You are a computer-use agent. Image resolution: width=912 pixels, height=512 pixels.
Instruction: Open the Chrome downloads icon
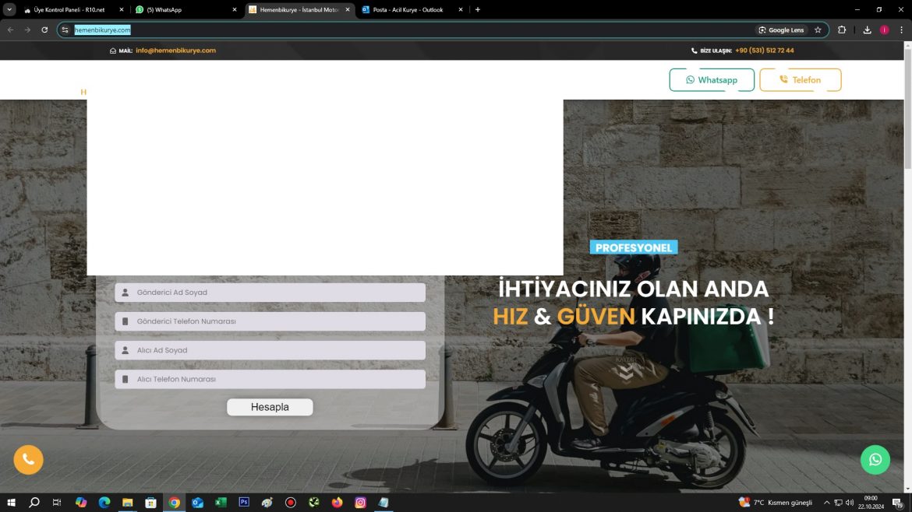867,30
